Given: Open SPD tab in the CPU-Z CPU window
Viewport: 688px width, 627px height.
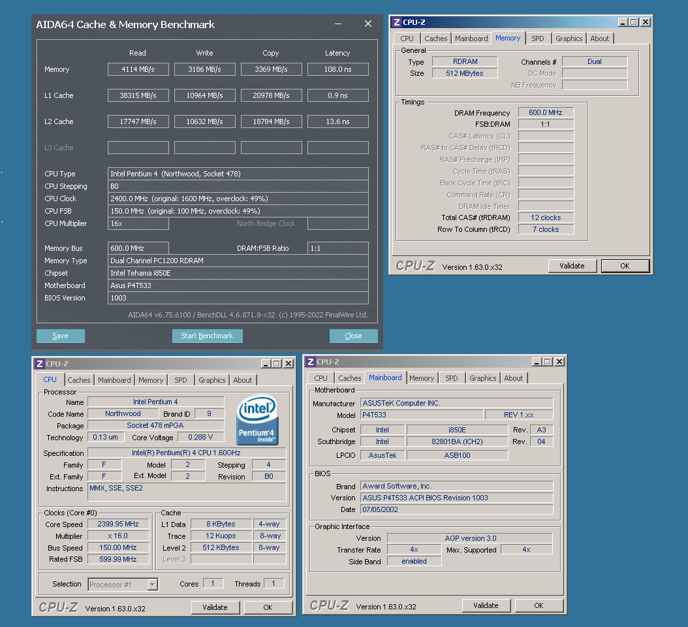Looking at the screenshot, I should pyautogui.click(x=180, y=380).
